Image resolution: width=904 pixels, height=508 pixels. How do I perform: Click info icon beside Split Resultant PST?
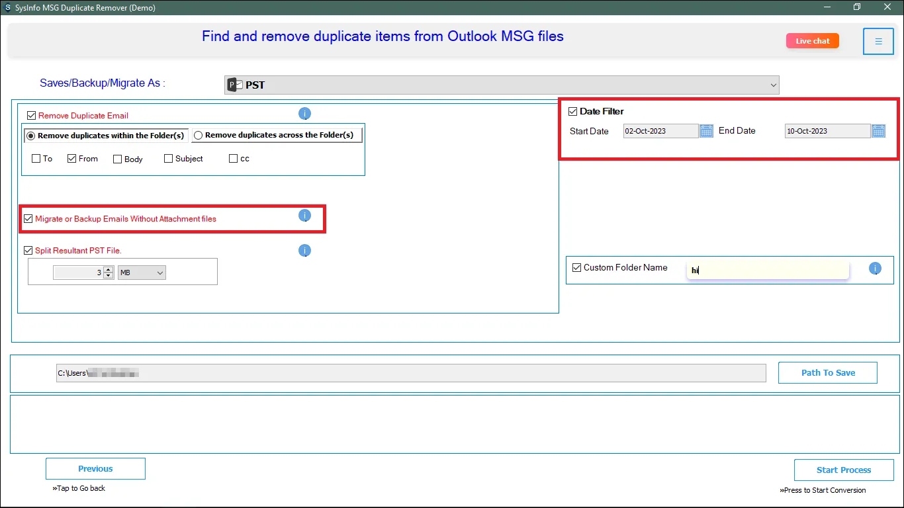pos(304,251)
